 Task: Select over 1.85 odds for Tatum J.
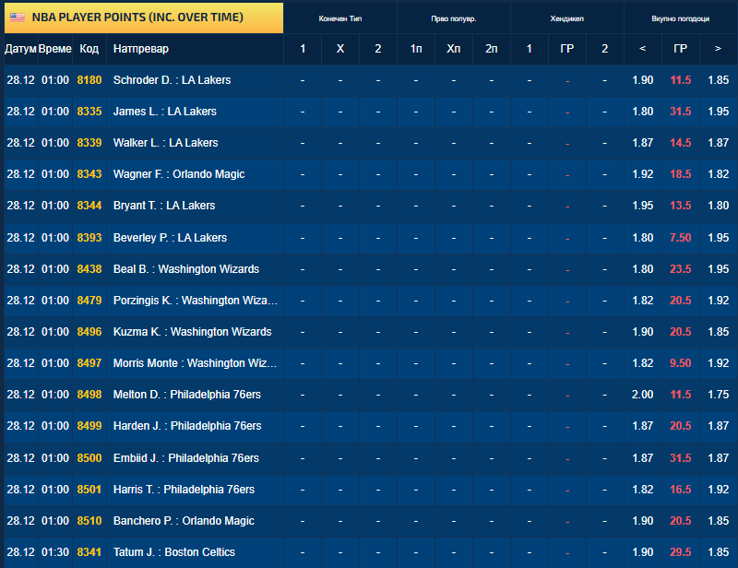coord(719,552)
